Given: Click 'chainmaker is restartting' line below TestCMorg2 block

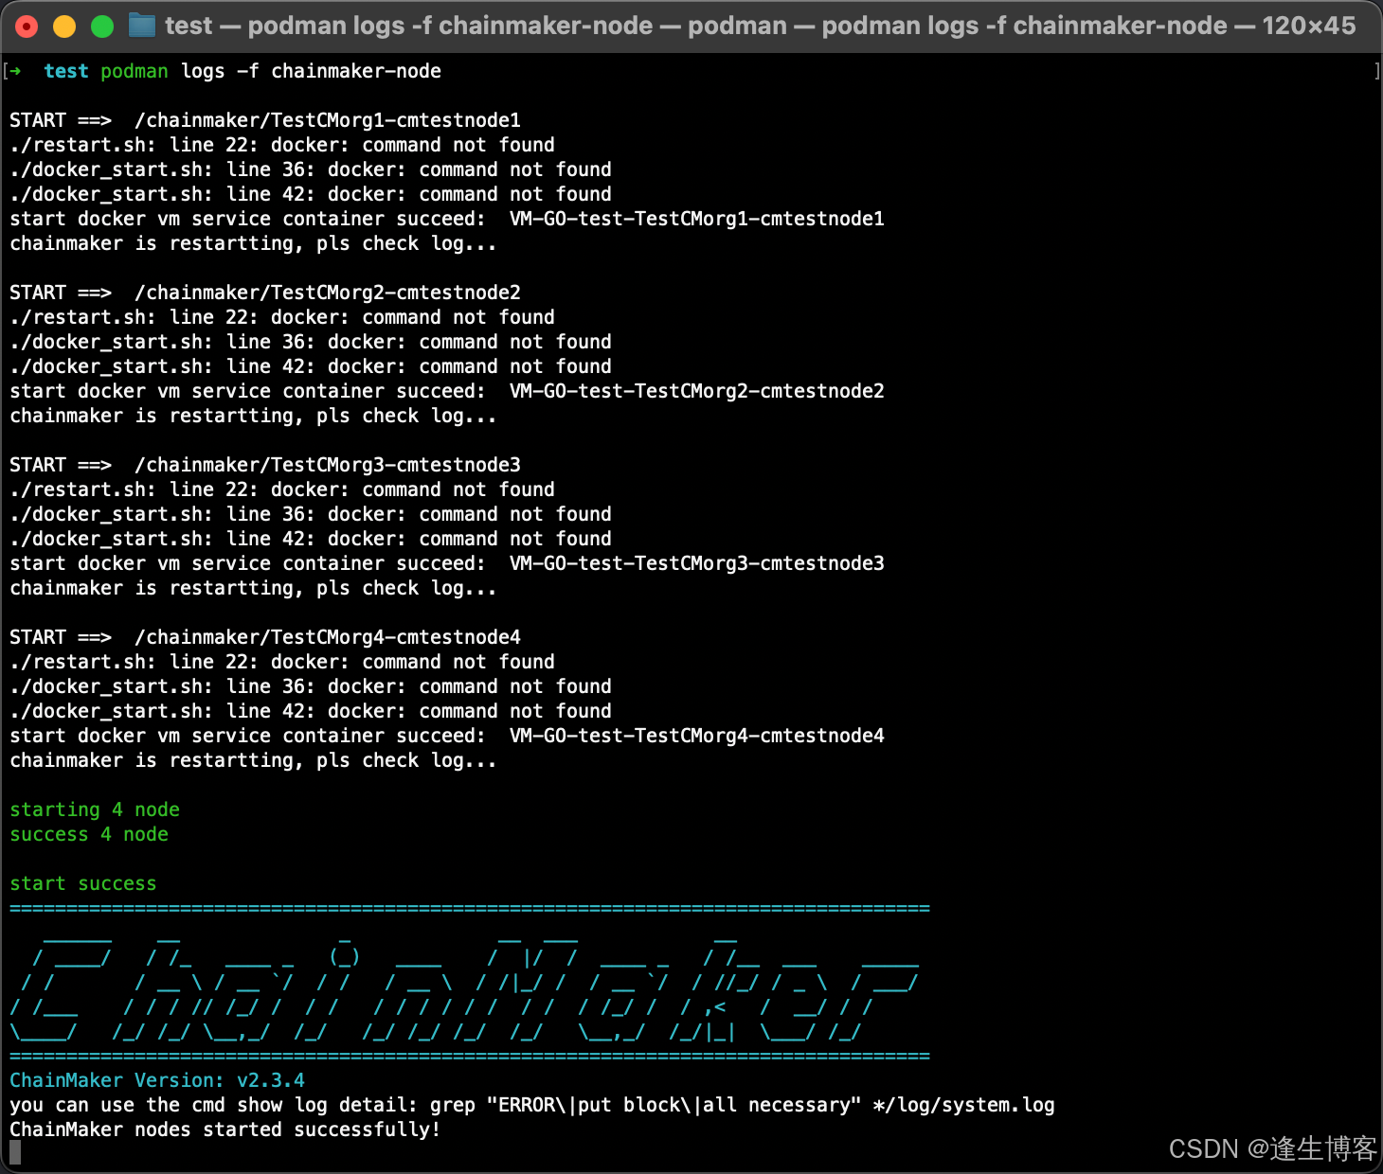Looking at the screenshot, I should (x=253, y=416).
